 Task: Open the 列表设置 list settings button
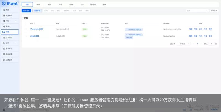214,10
